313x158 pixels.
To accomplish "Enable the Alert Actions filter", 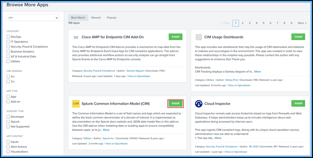I will click(x=8, y=147).
